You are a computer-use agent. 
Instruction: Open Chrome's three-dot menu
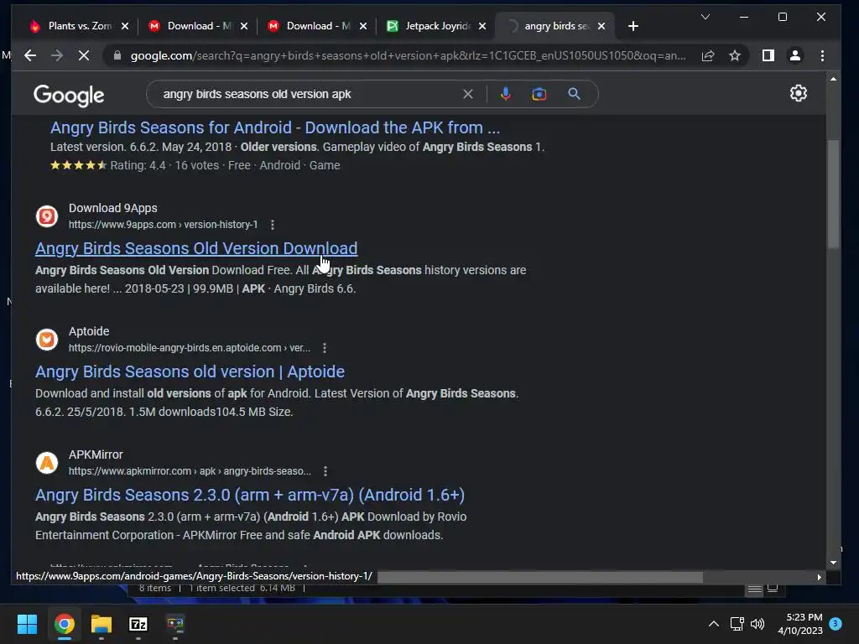822,55
